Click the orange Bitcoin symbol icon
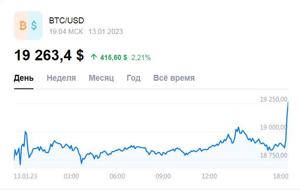The image size is (300, 192). pyautogui.click(x=23, y=25)
